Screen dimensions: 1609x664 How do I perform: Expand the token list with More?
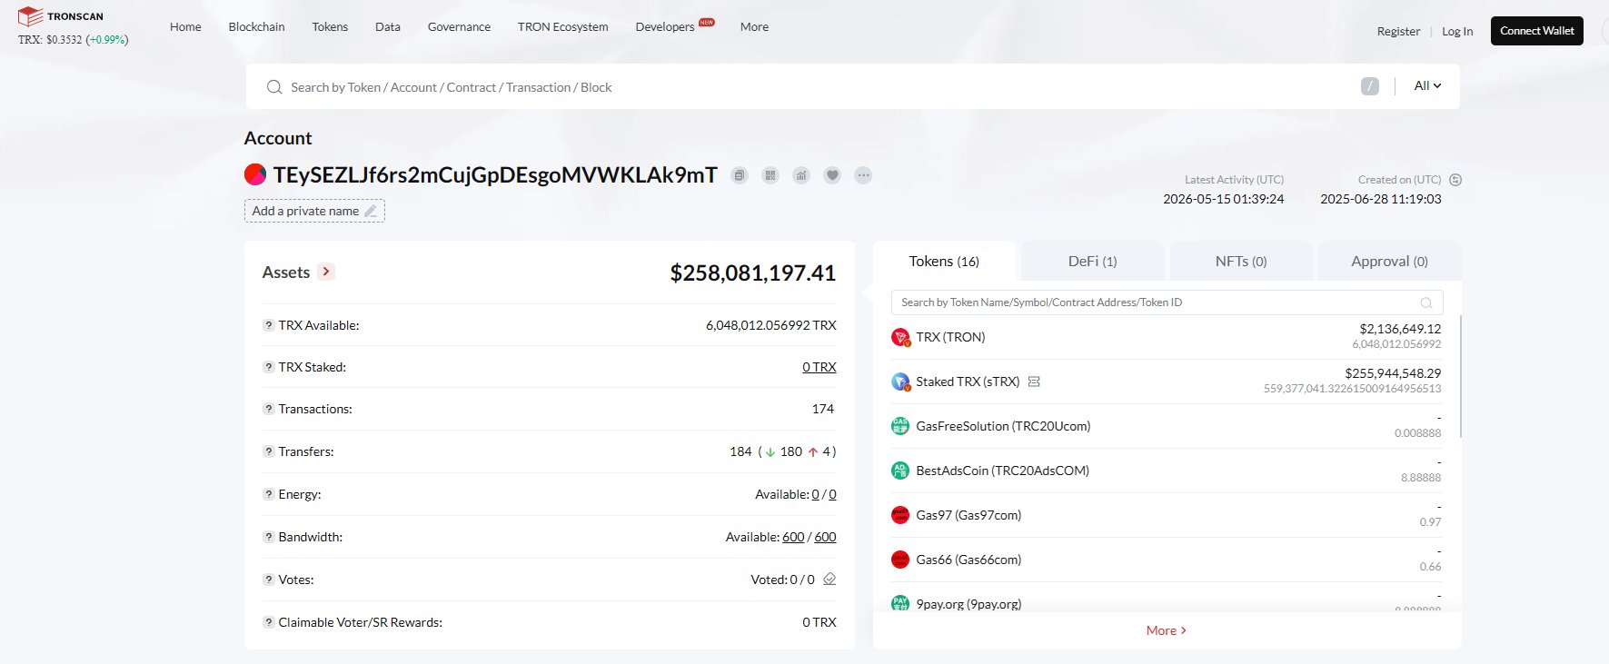[1167, 630]
